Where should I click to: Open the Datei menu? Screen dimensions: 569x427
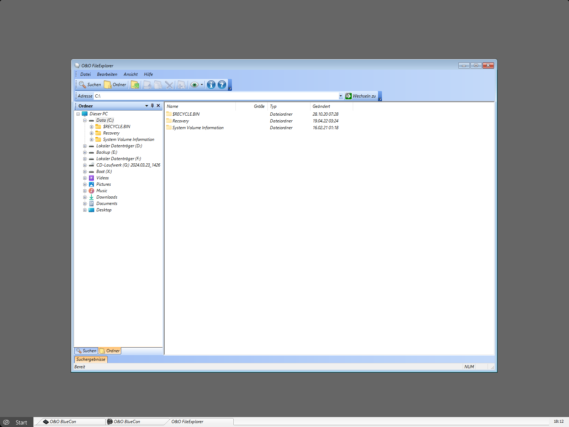[85, 74]
